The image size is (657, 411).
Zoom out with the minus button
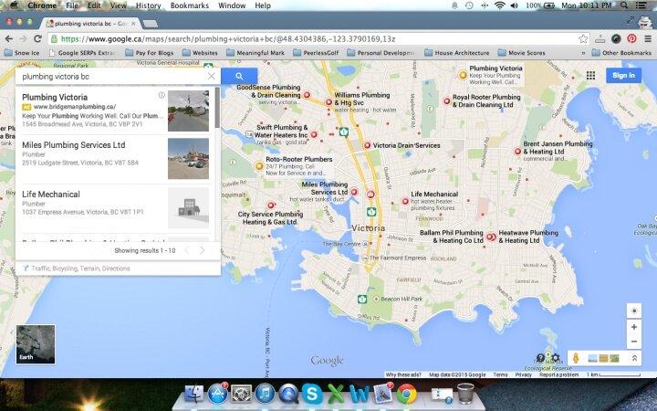634,342
